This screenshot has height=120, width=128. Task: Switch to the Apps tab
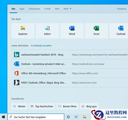[x=22, y=9]
